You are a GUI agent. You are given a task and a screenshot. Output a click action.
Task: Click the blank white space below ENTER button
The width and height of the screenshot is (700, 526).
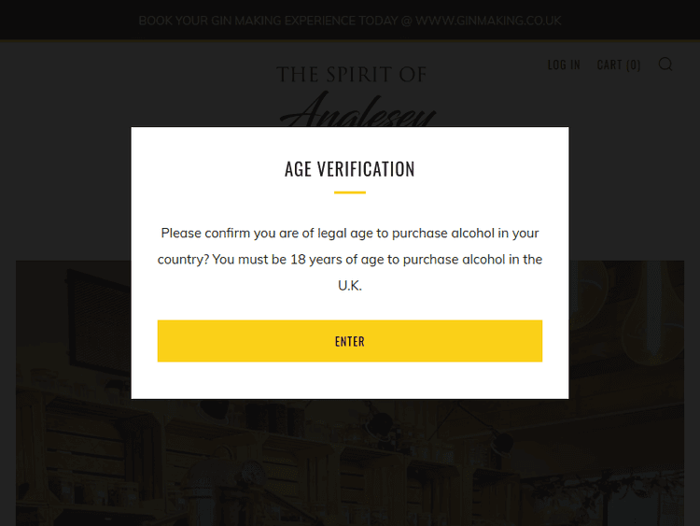350,380
